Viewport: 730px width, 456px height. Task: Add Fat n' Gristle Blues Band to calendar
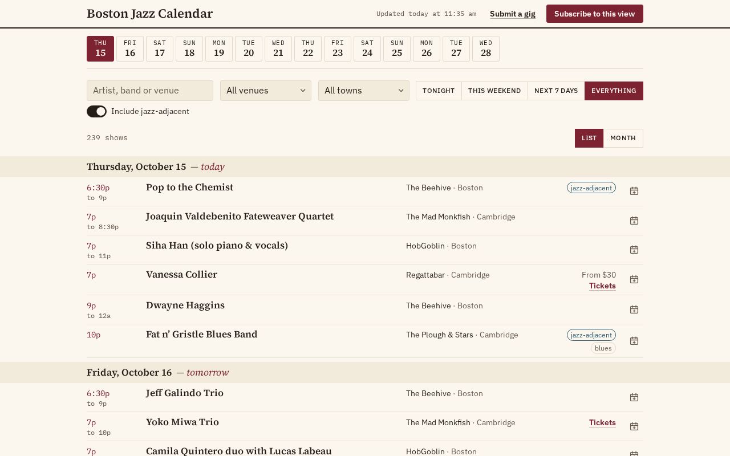coord(634,341)
